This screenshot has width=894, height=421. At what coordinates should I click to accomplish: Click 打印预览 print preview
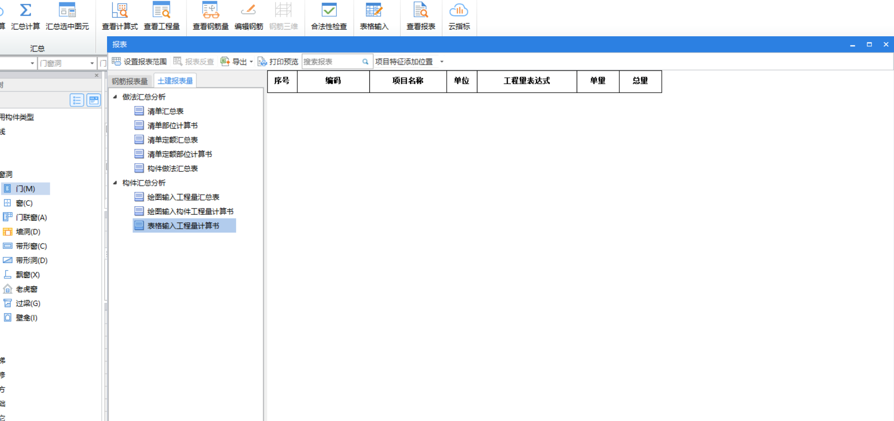pos(278,62)
